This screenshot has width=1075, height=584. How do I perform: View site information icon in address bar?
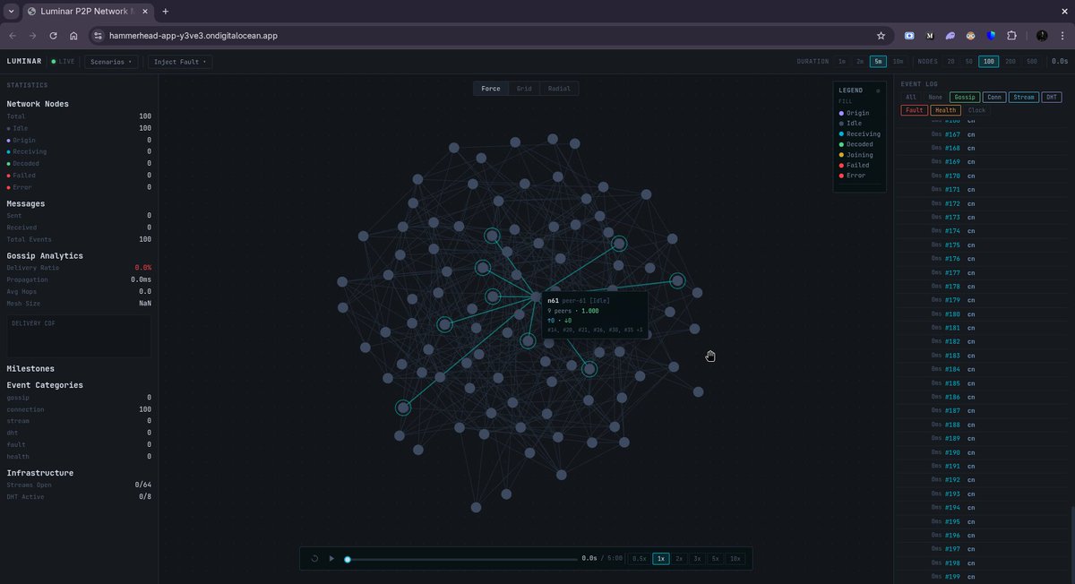click(x=99, y=36)
